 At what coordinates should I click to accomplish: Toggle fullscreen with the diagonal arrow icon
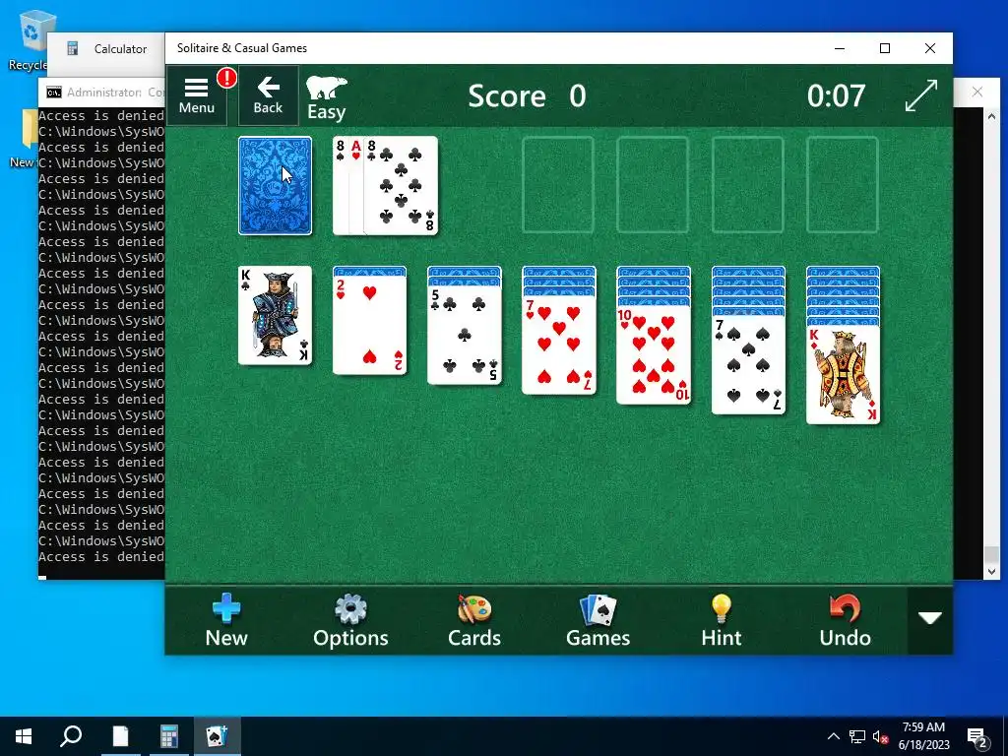click(x=920, y=95)
